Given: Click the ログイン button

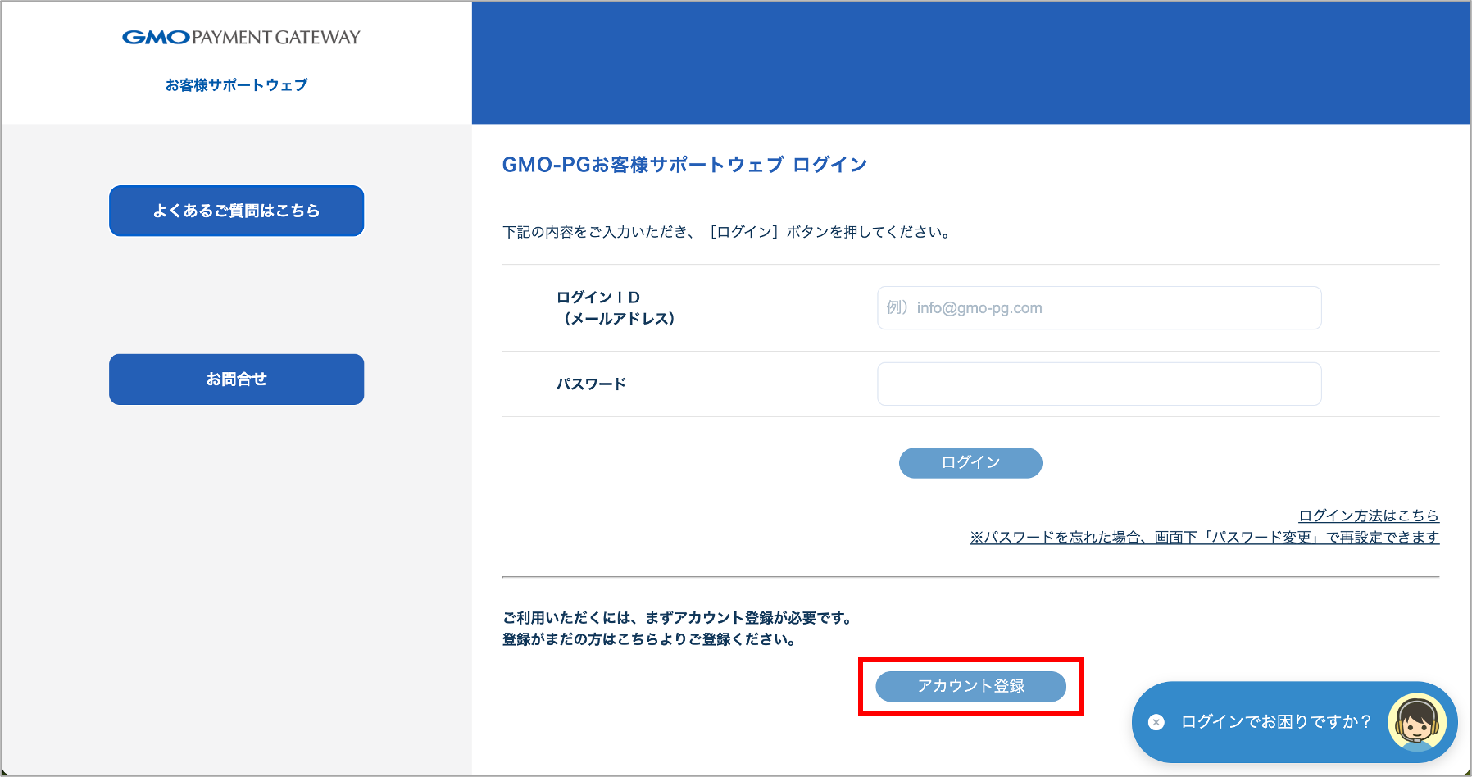Looking at the screenshot, I should click(x=970, y=463).
